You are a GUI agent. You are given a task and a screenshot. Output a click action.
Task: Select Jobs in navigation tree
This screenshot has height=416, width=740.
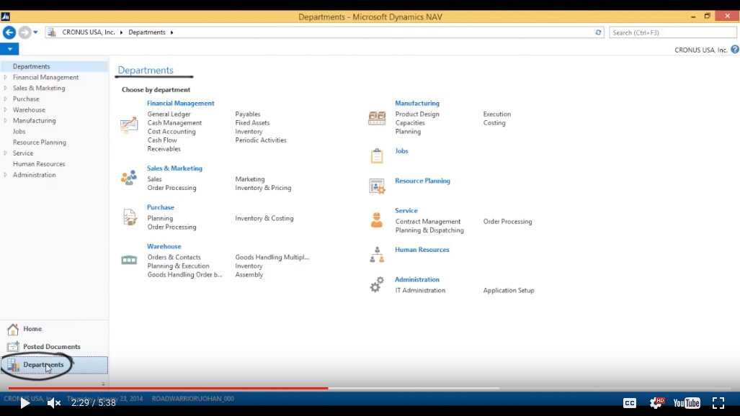pyautogui.click(x=19, y=131)
